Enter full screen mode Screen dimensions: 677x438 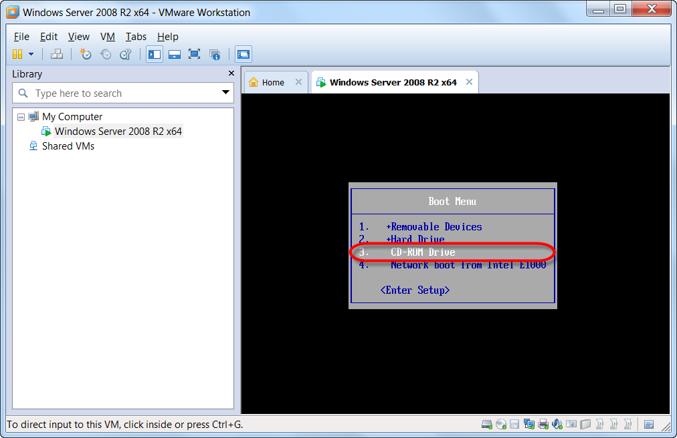[194, 54]
